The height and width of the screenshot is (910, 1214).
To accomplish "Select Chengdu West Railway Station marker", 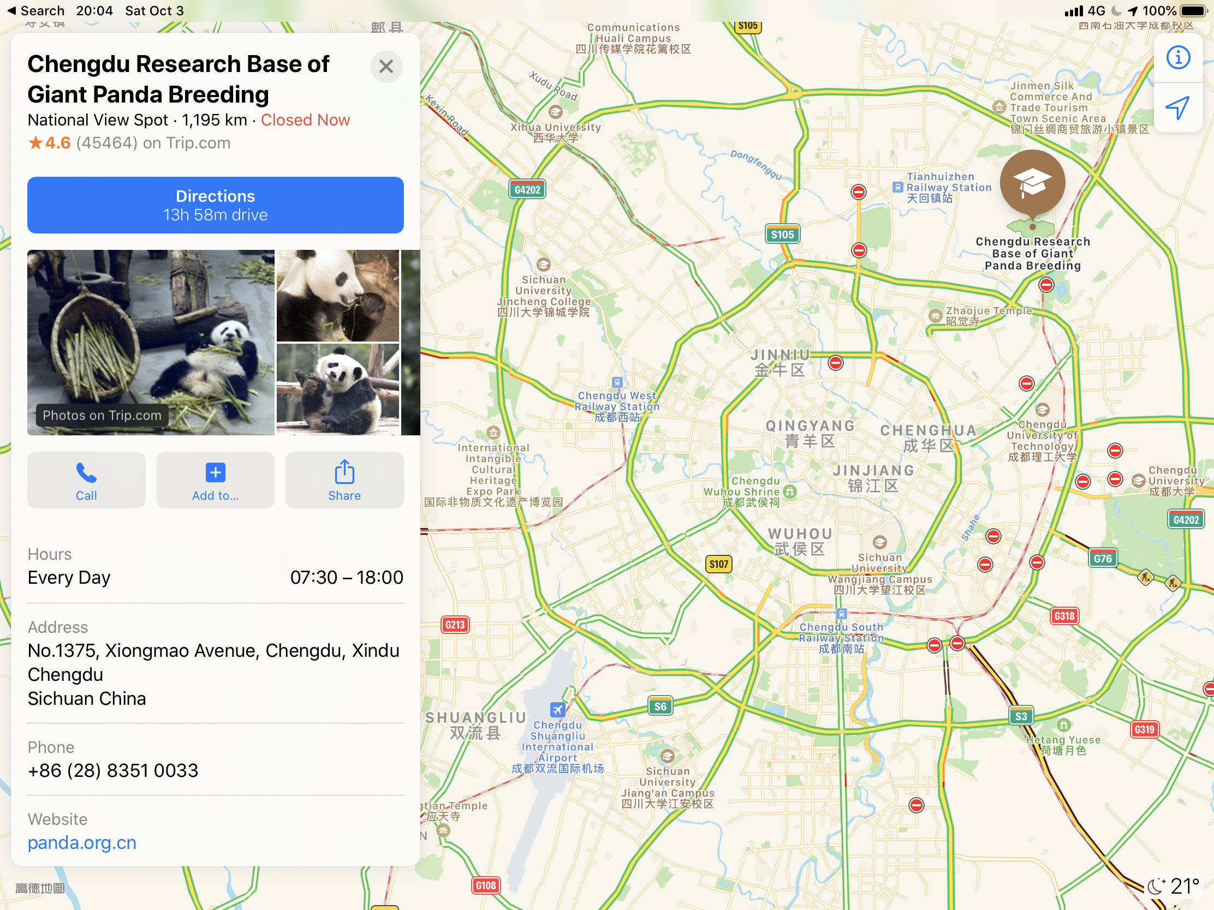I will 617,382.
